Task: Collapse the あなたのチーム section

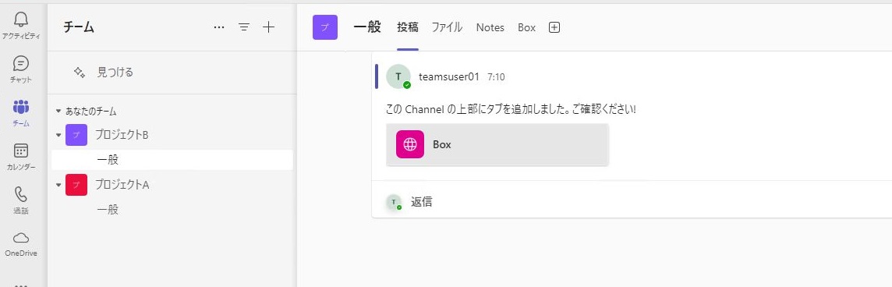Action: (58, 112)
